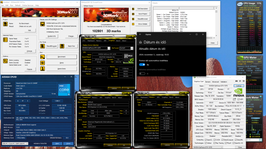Open the Online Services menu in 3DMark2001
Viewport: 266px width, 149px height.
click(x=28, y=5)
